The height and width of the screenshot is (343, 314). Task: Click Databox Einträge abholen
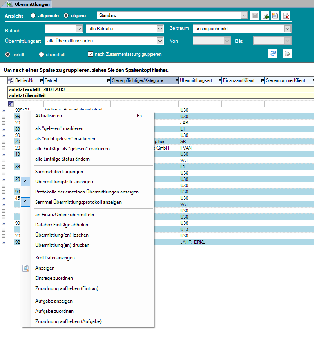pyautogui.click(x=87, y=225)
